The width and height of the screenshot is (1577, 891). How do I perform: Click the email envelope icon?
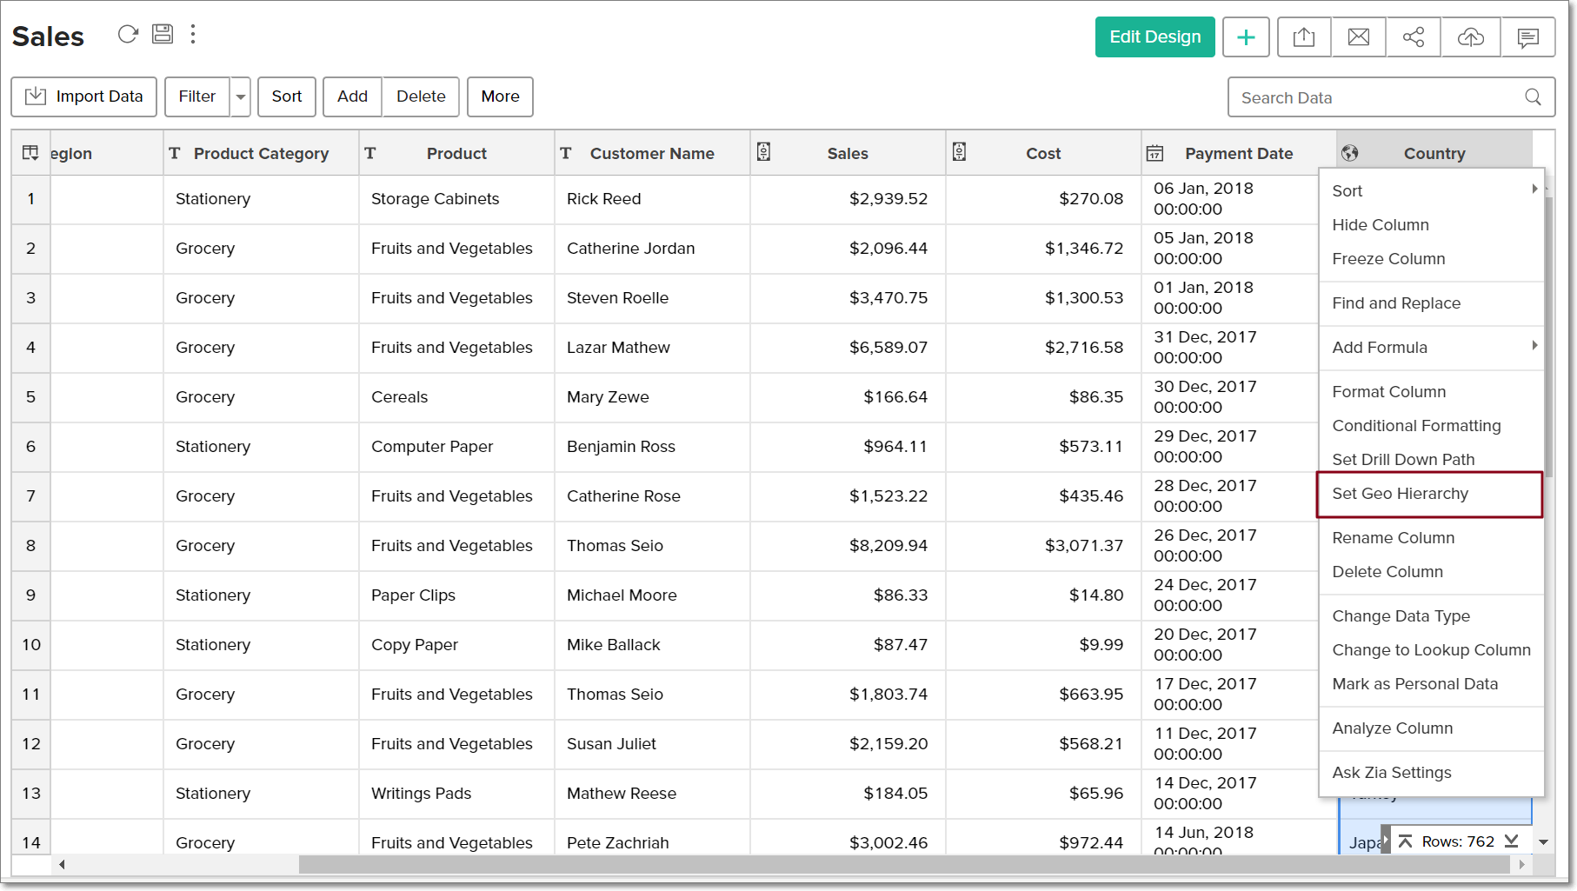click(1358, 37)
